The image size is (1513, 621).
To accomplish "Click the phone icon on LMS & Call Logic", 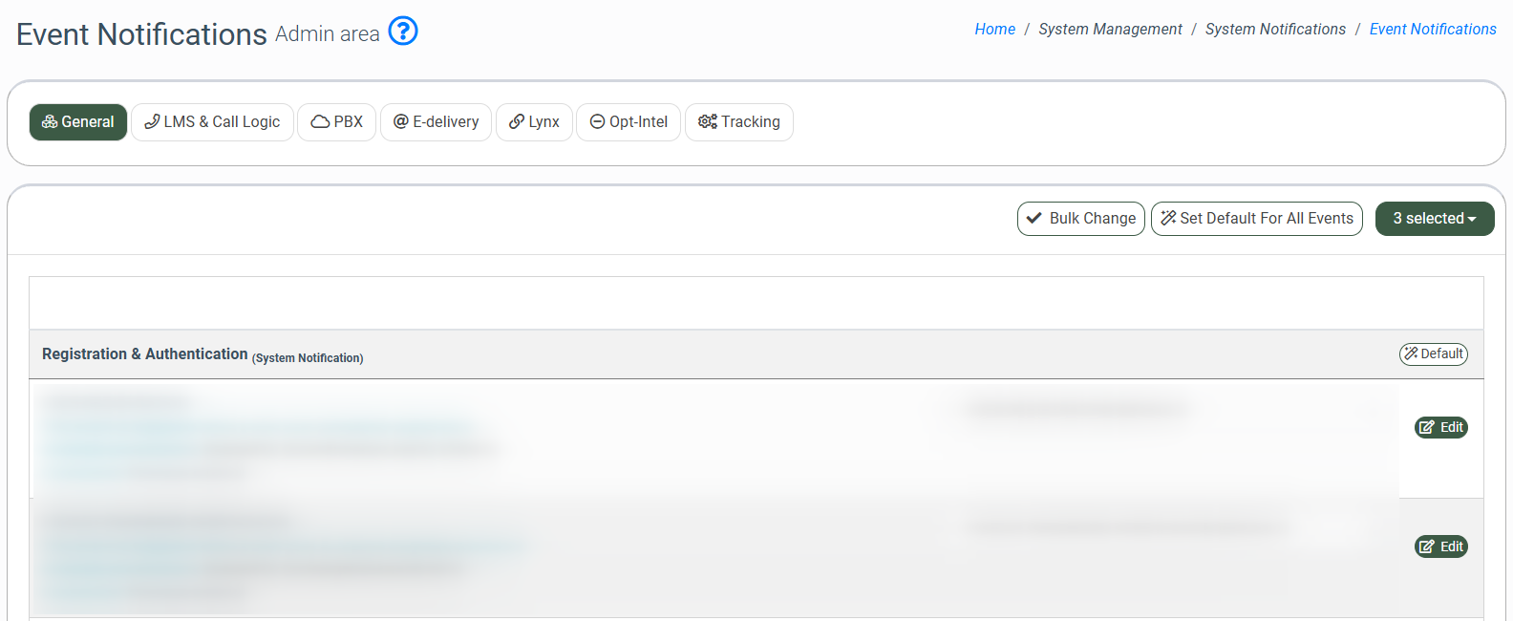I will pyautogui.click(x=152, y=122).
